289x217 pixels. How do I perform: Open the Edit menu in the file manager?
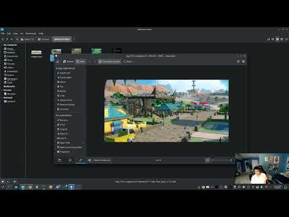(x=9, y=34)
